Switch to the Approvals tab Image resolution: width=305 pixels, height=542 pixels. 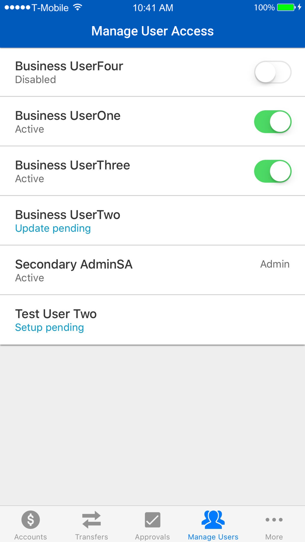click(152, 525)
